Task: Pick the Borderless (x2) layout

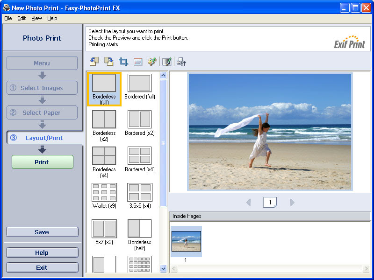Action: (x=104, y=126)
